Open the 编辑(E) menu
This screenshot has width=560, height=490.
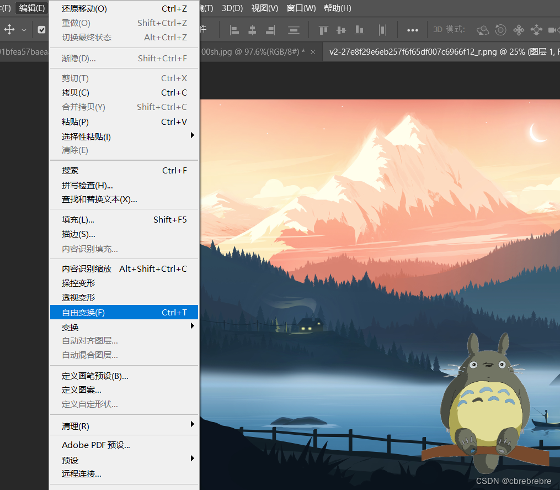[x=32, y=8]
